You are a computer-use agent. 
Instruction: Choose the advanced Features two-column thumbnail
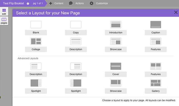point(156,66)
